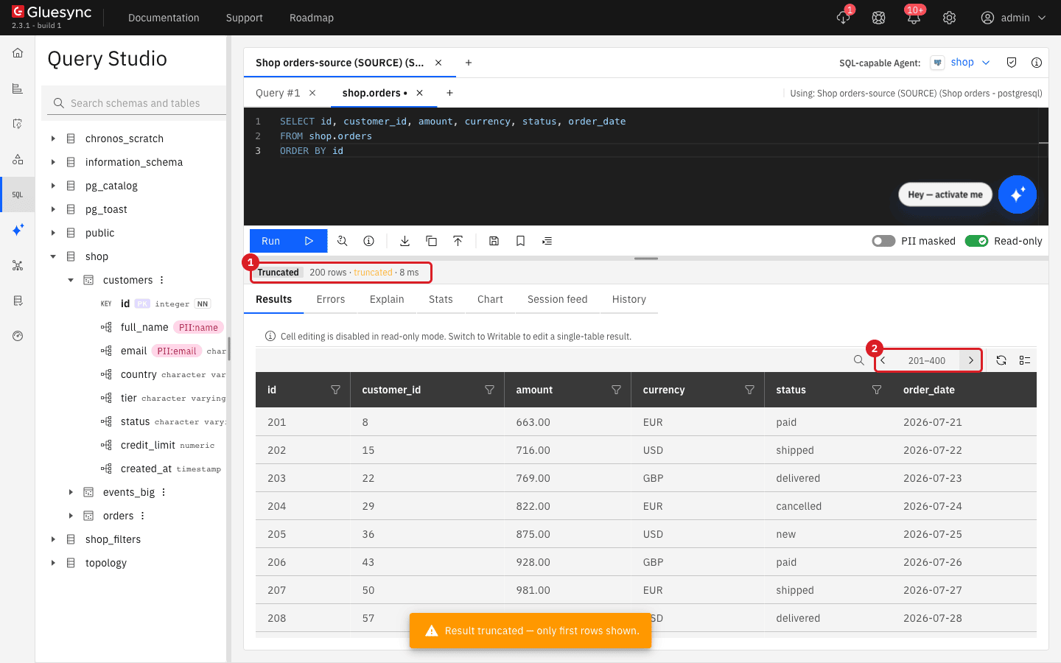Refresh the results grid
The width and height of the screenshot is (1061, 663).
[1001, 360]
